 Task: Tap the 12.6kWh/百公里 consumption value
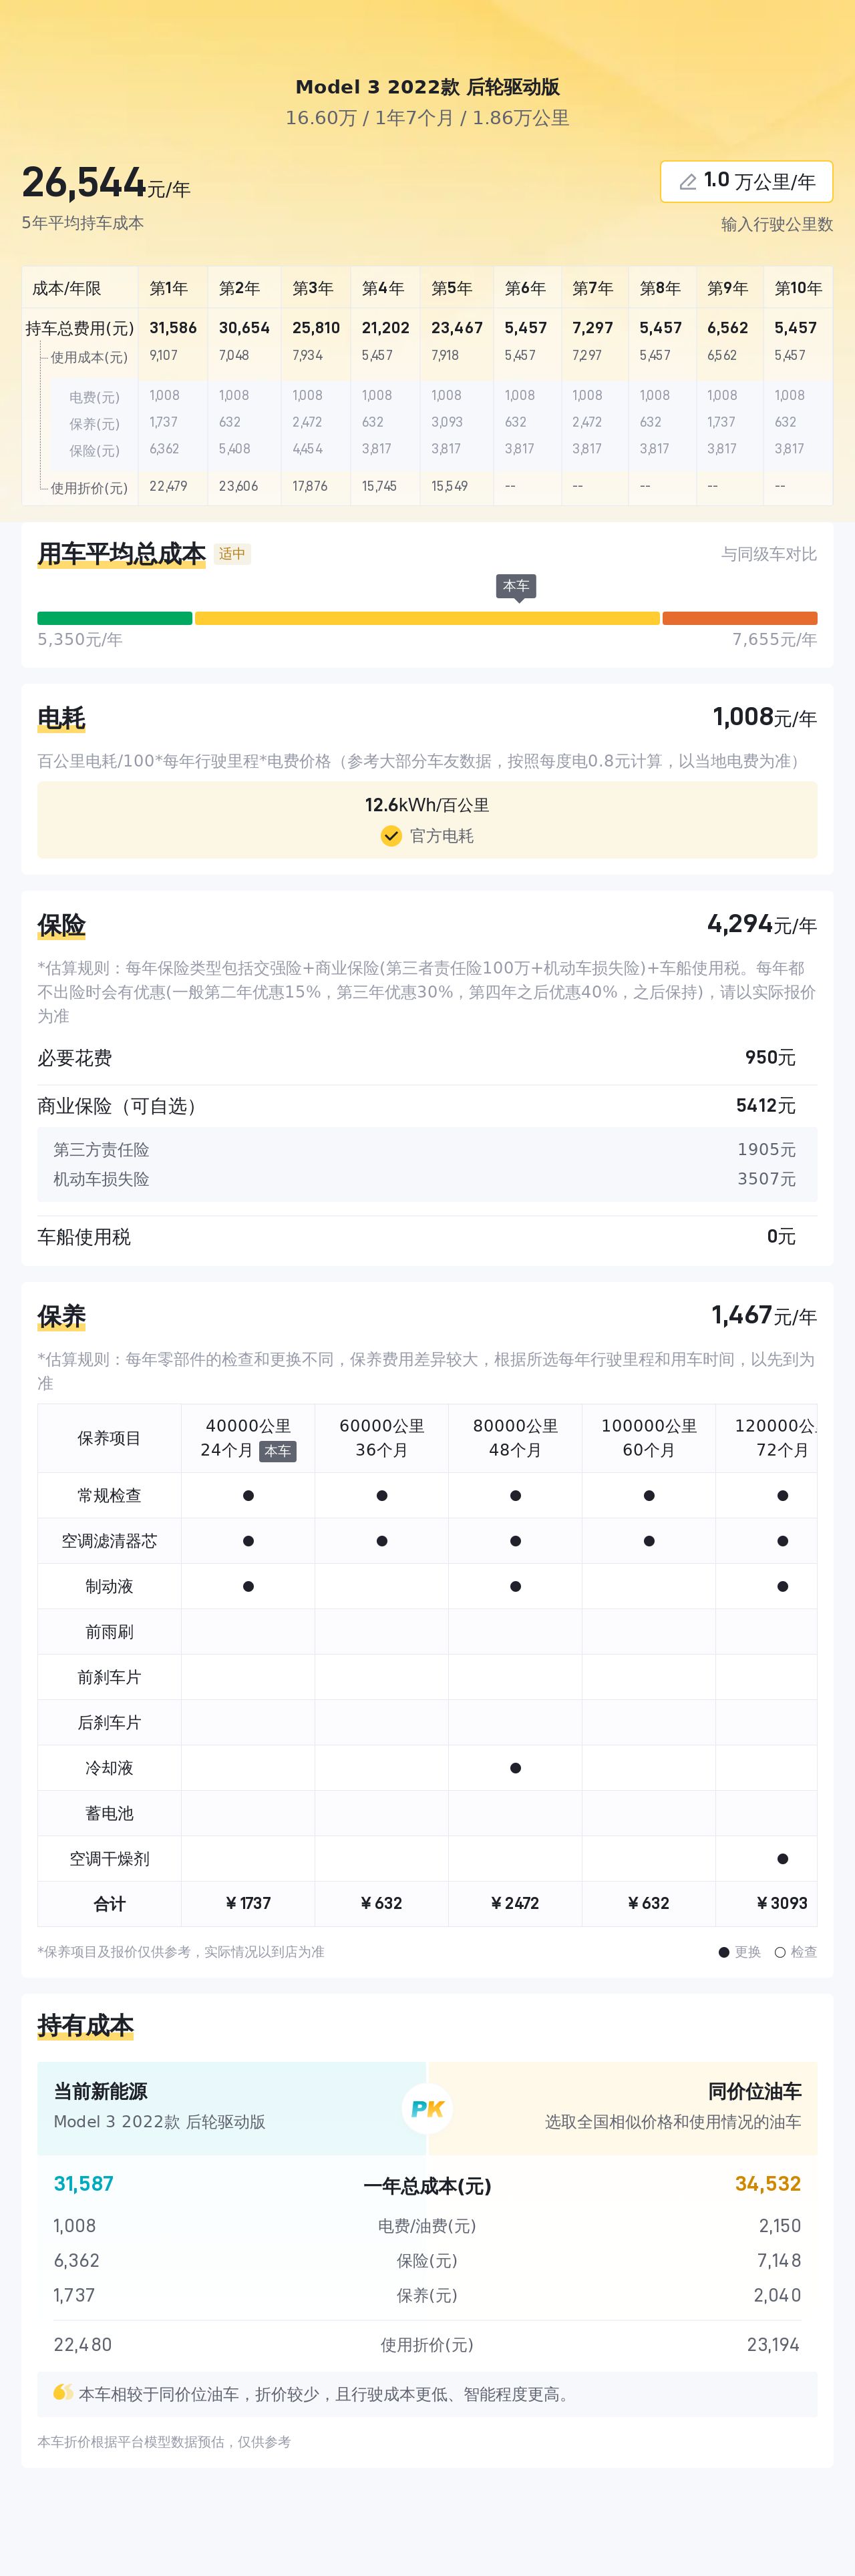427,805
